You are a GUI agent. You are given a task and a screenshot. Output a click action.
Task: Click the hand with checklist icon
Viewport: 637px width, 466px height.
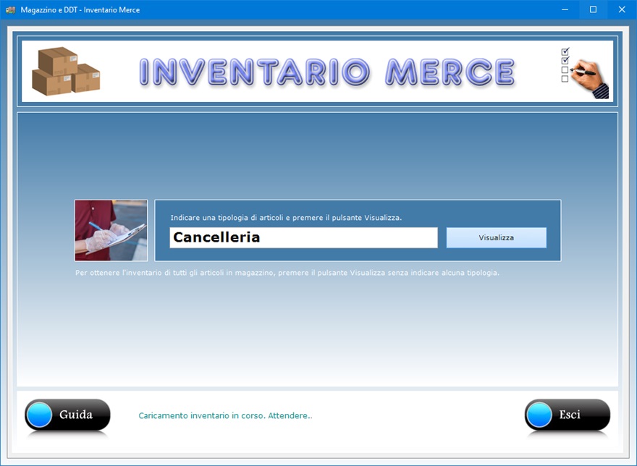tap(585, 73)
